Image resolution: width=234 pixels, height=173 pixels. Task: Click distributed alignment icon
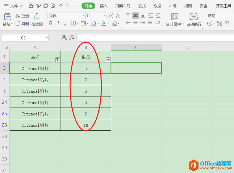point(158,23)
